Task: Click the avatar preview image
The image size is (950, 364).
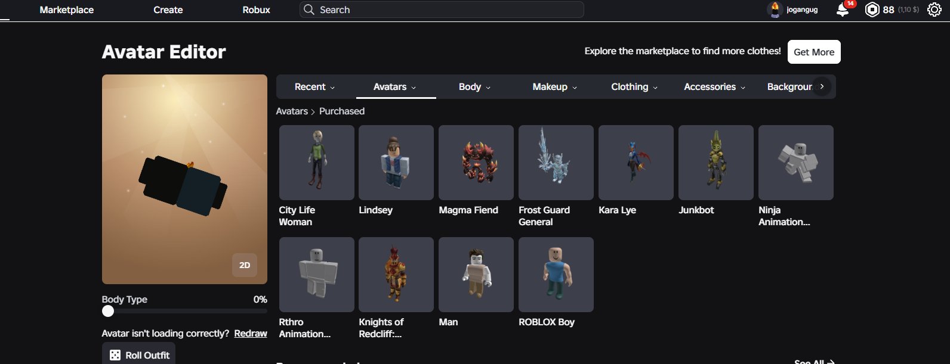Action: pyautogui.click(x=184, y=179)
